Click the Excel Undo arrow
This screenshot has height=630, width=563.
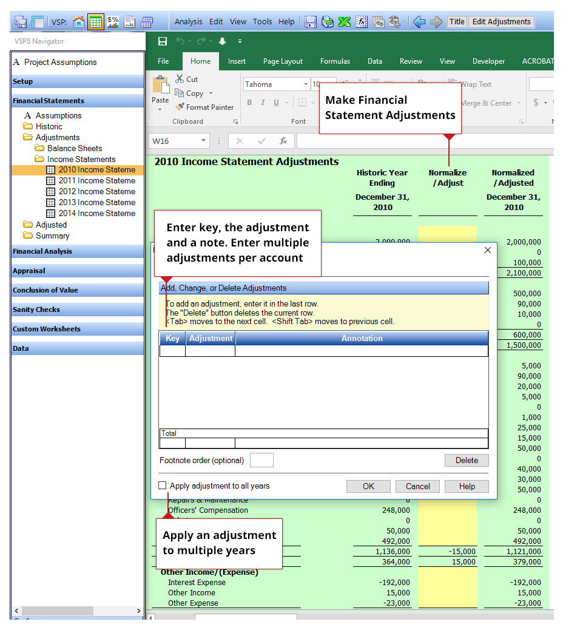[x=180, y=41]
